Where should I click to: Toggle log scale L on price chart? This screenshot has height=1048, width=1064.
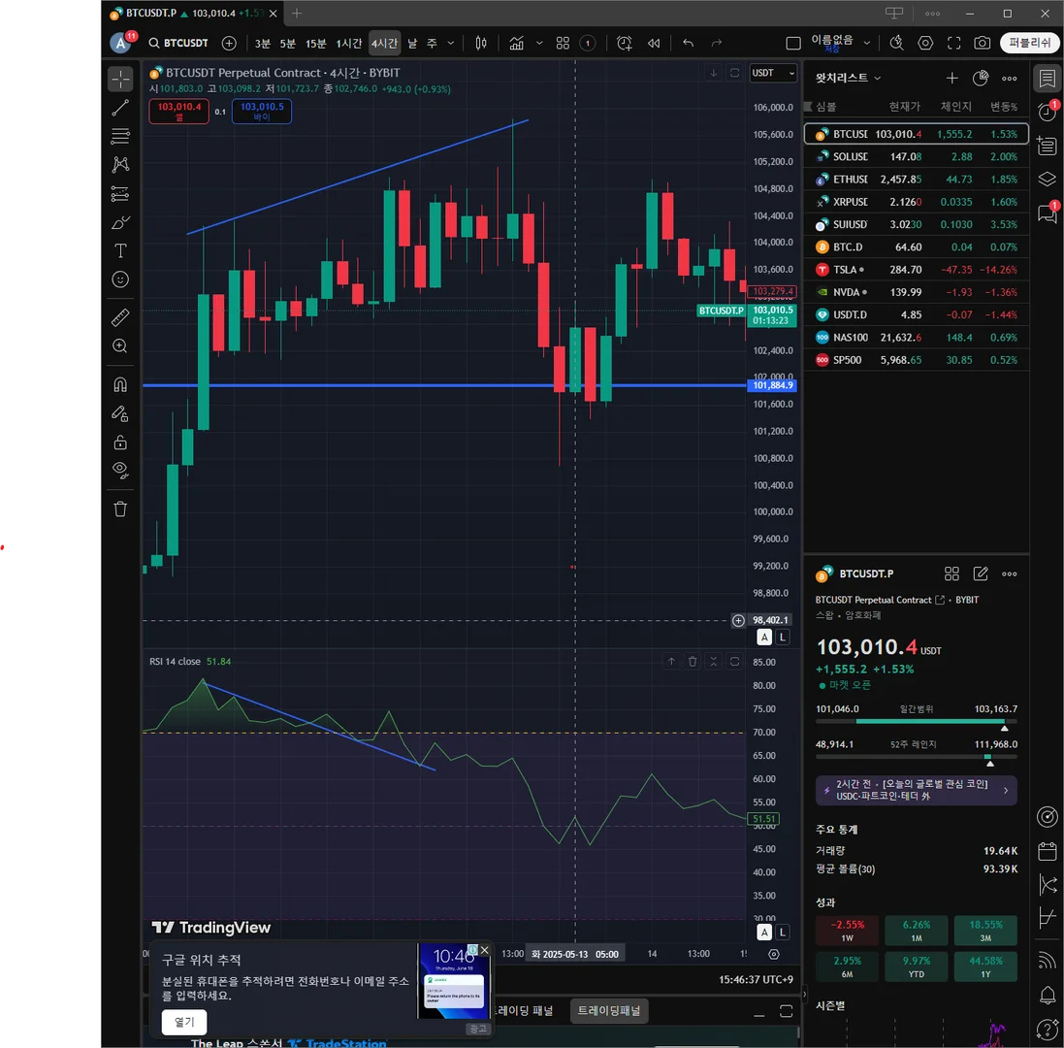click(783, 638)
